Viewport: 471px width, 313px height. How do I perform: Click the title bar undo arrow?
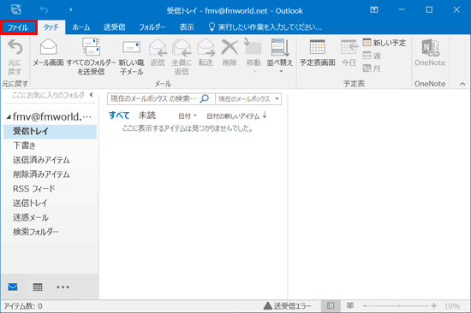(44, 10)
